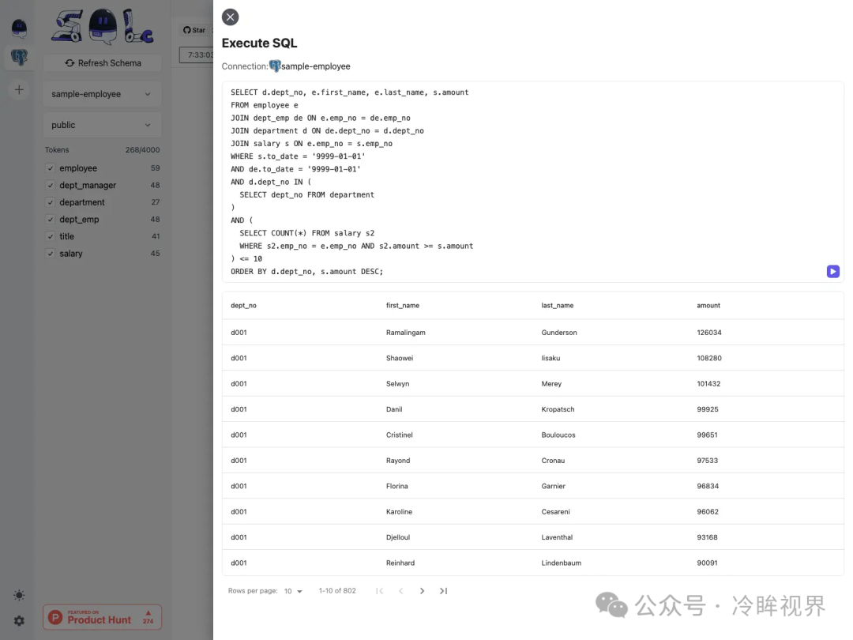
Task: Select the Cesareni last name cell
Action: point(555,511)
